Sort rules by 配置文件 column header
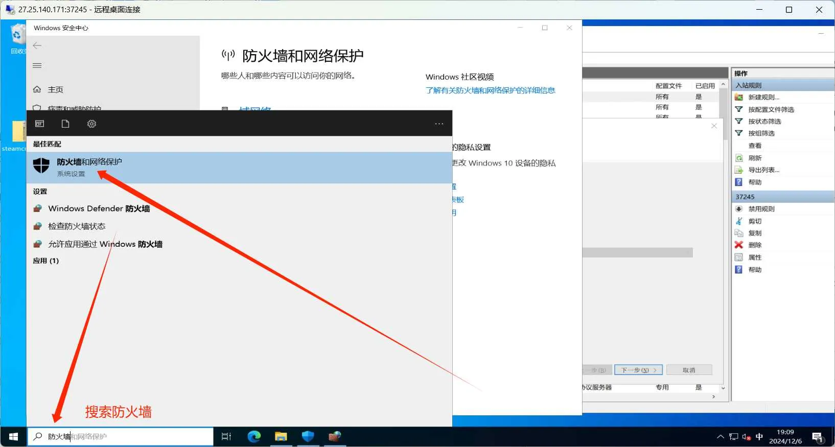Viewport: 835px width, 447px height. (668, 86)
